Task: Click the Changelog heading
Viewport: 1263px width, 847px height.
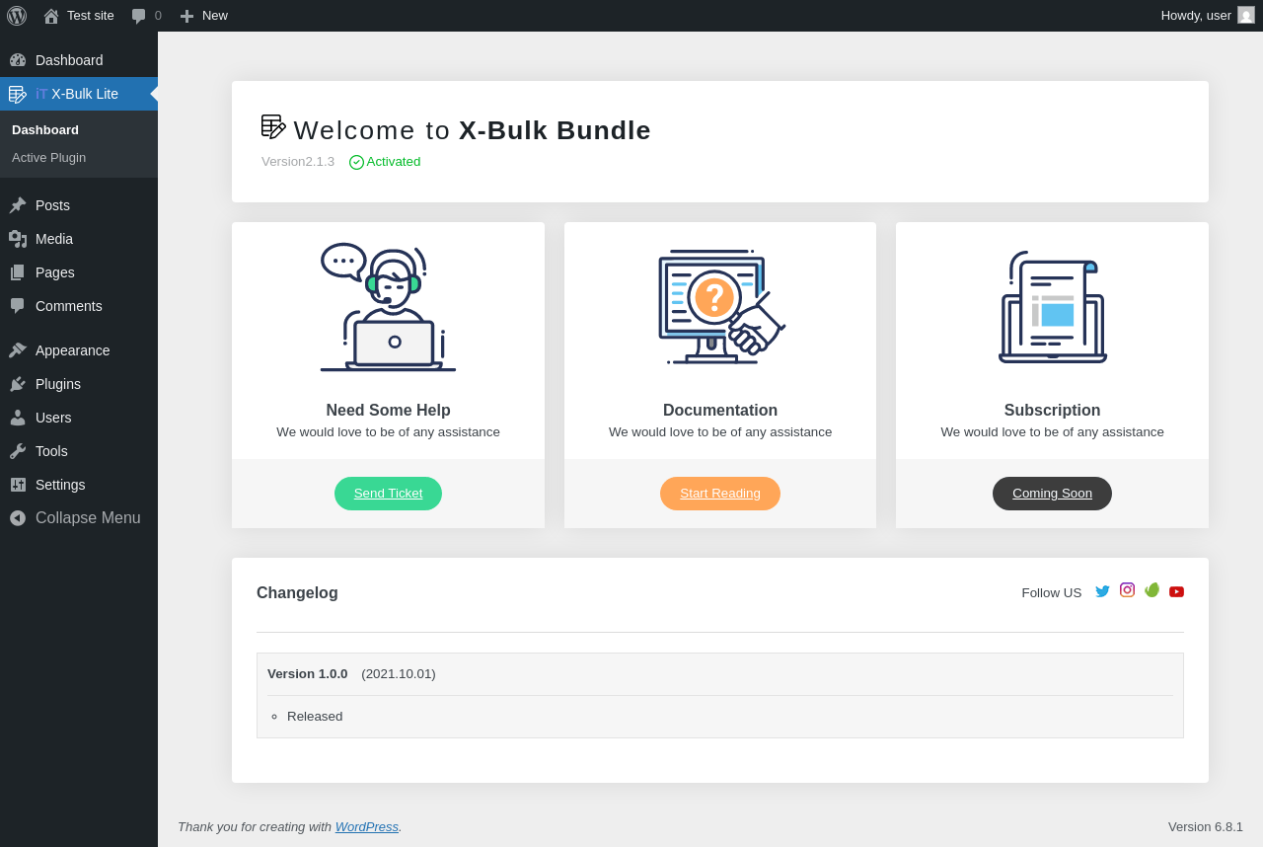Action: (x=297, y=593)
